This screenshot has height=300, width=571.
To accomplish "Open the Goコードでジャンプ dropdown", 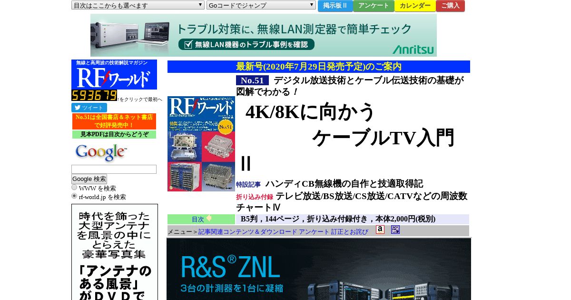I will (x=261, y=5).
